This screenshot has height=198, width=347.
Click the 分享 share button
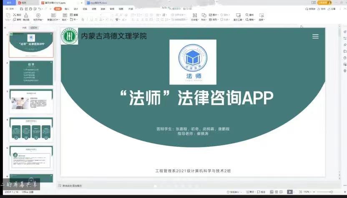332,9
